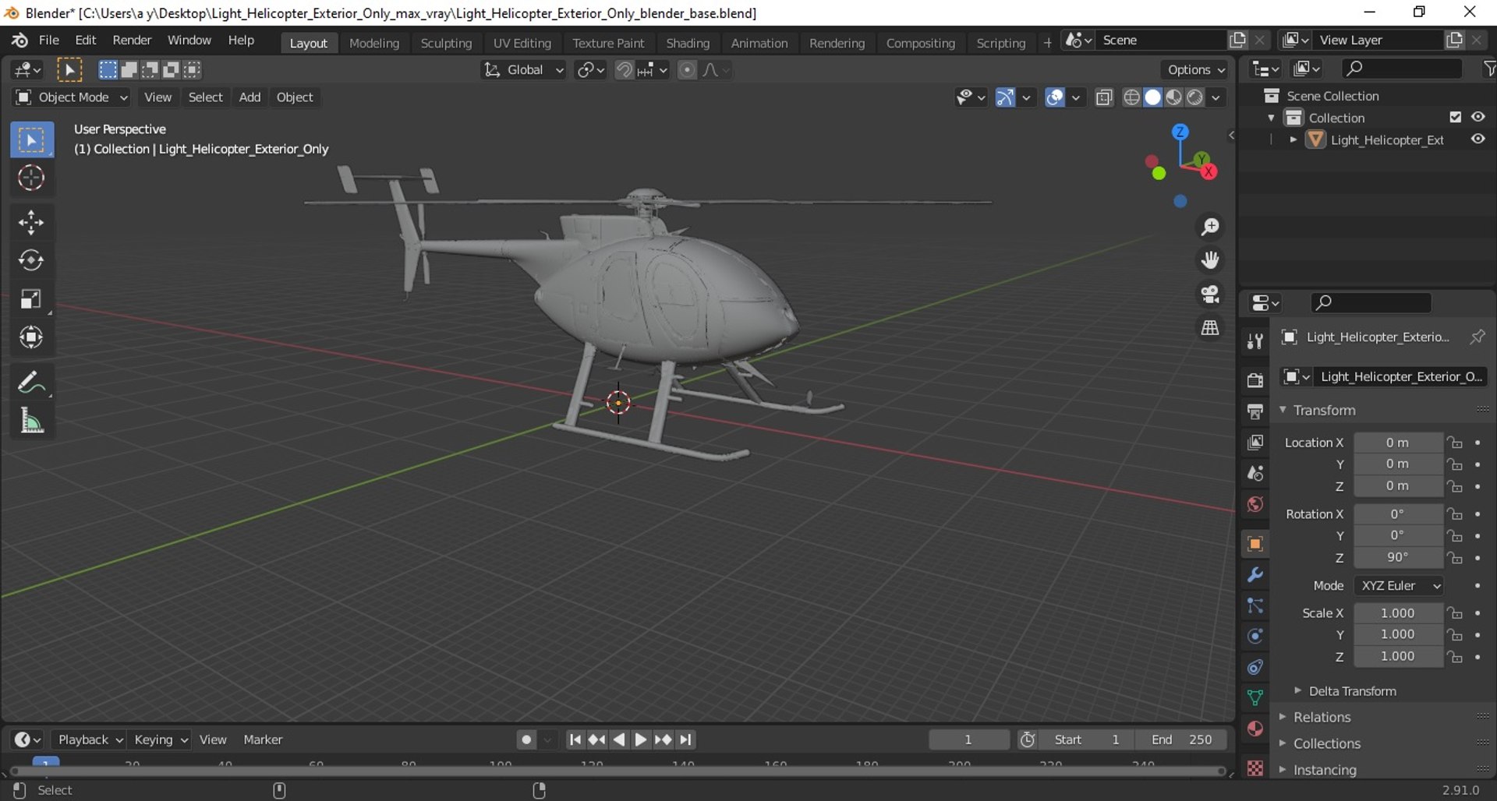Open XYZ Euler rotation mode dropdown

pyautogui.click(x=1399, y=586)
